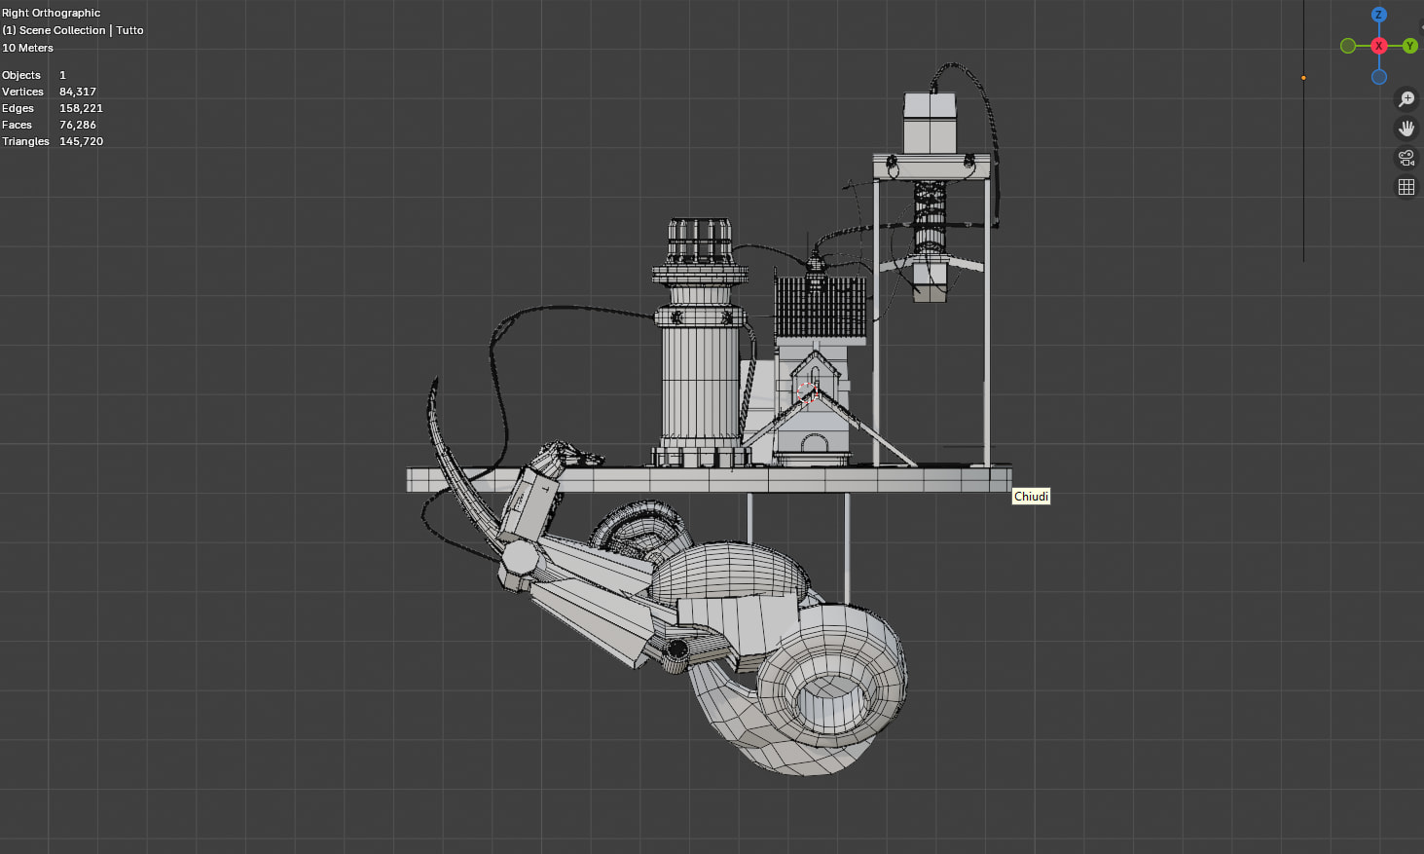1424x854 pixels.
Task: Select the small orange origin point
Action: 1303,78
